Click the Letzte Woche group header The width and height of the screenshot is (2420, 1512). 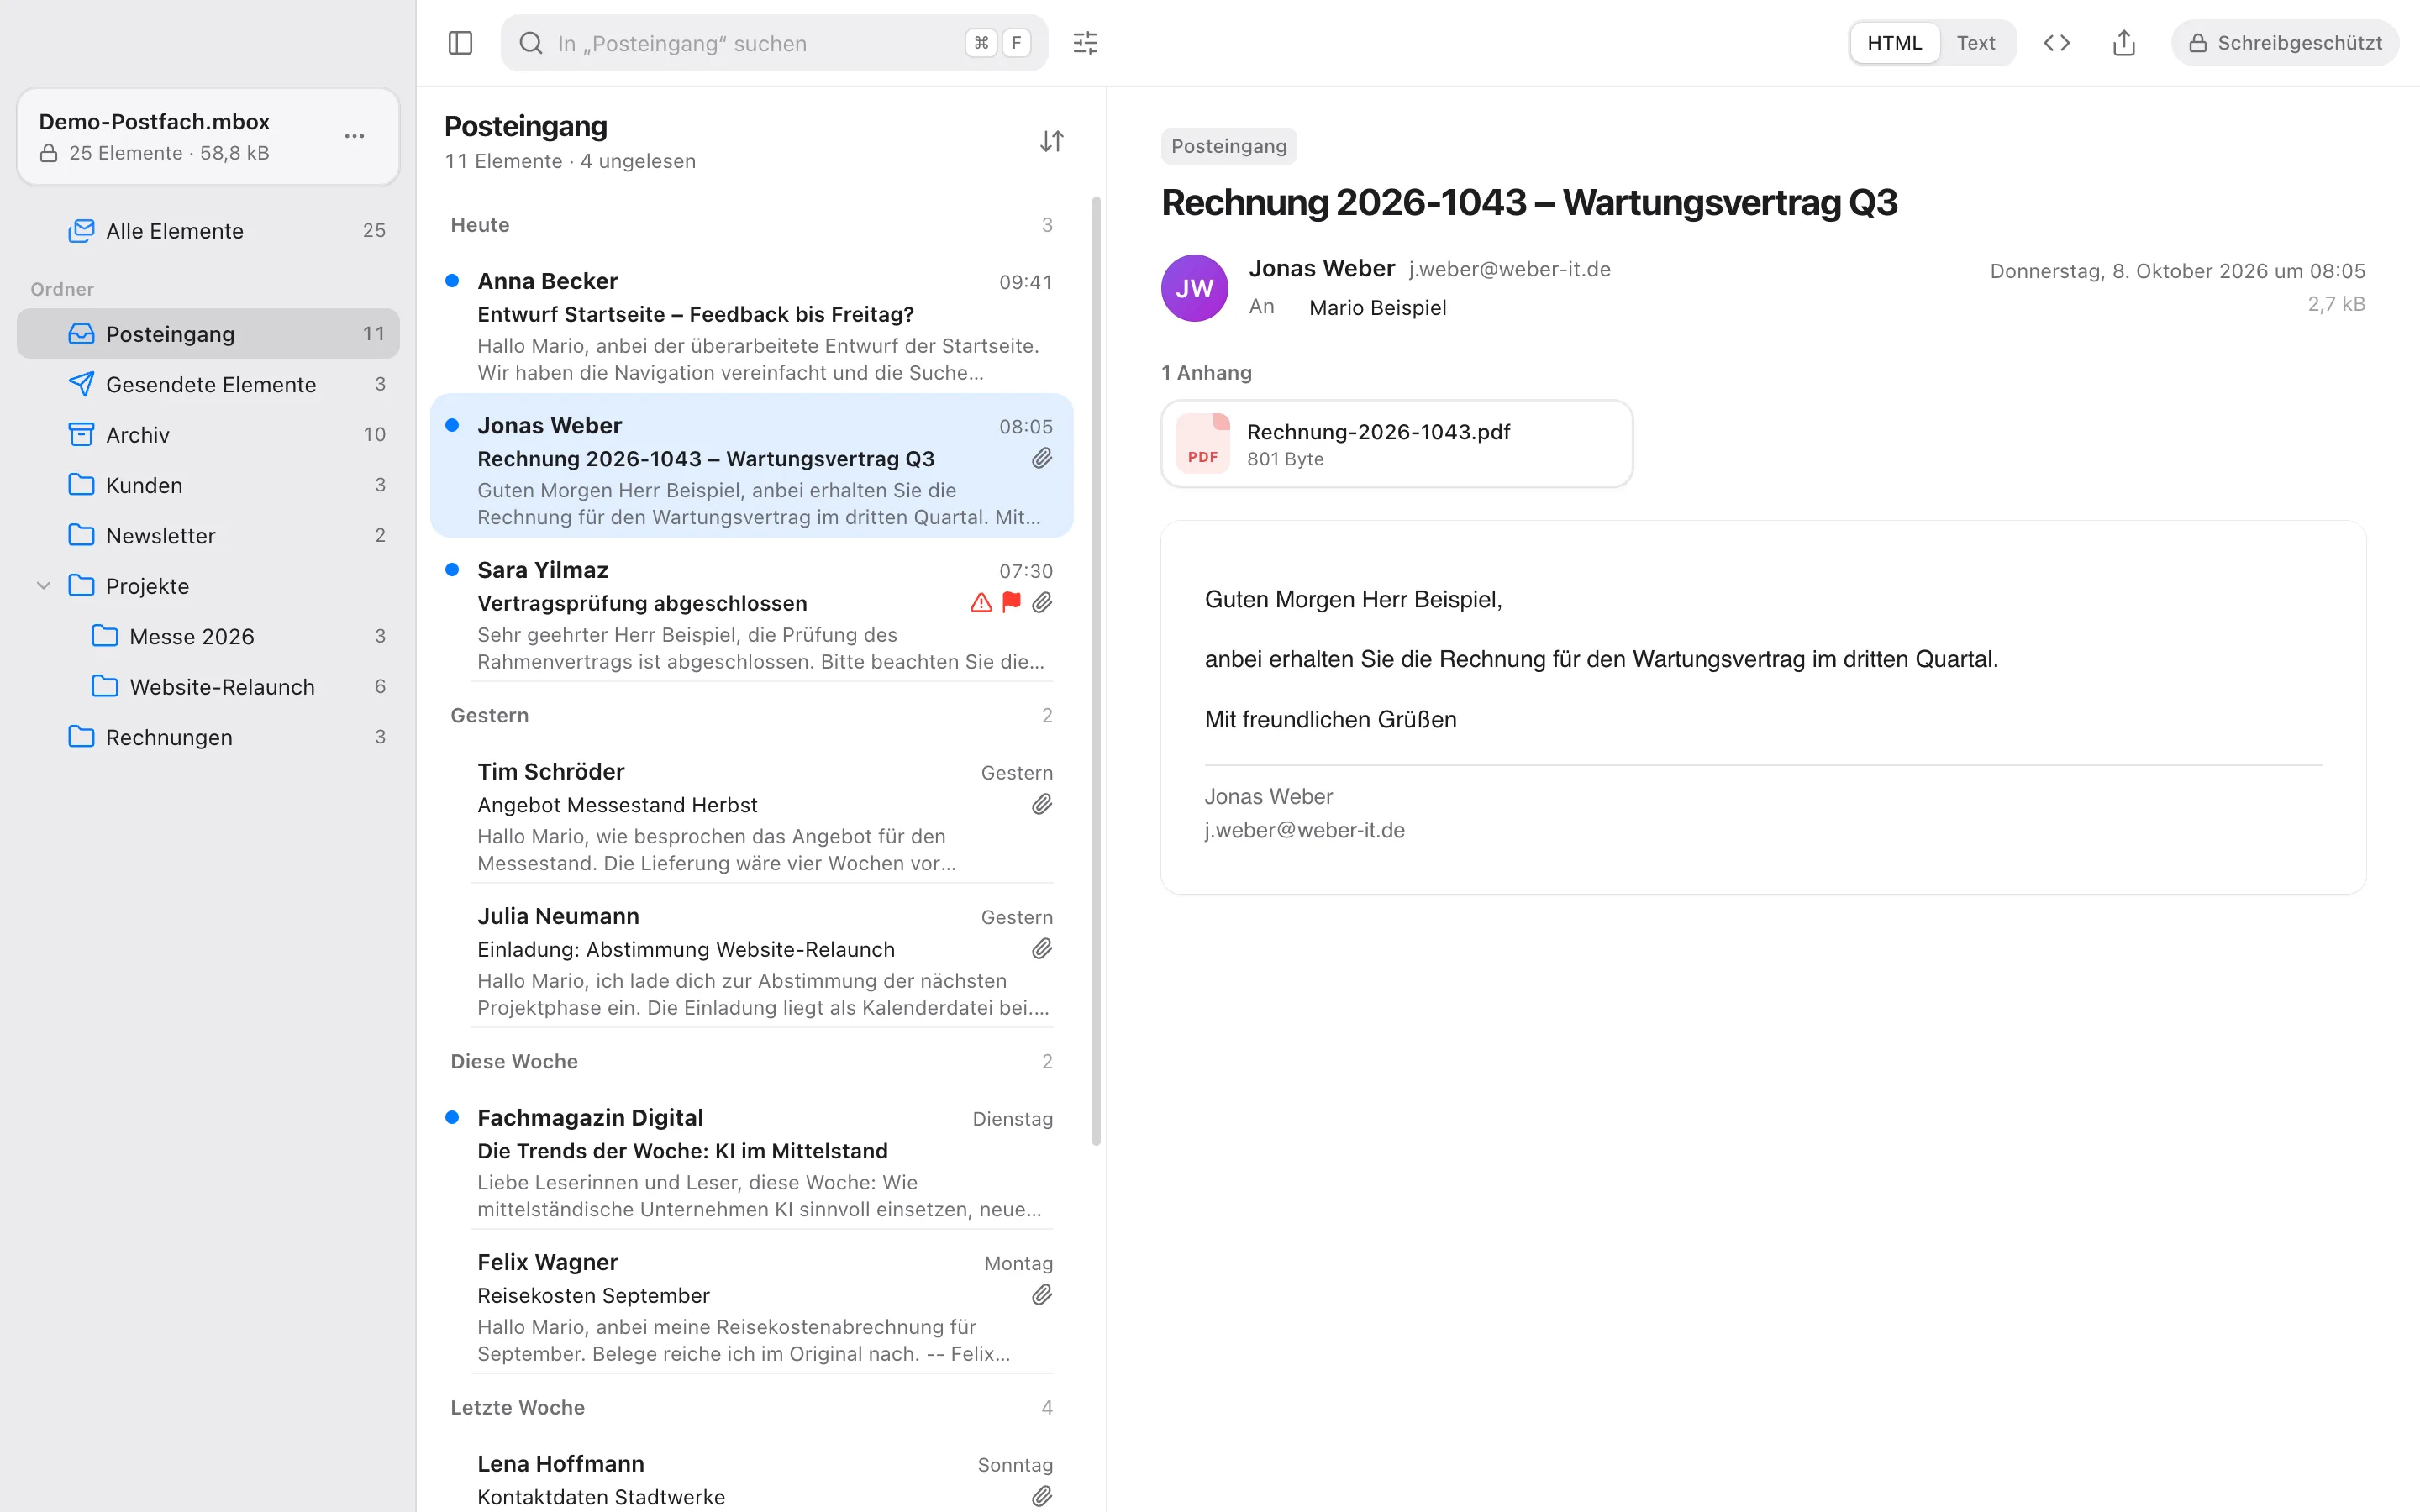(x=752, y=1407)
